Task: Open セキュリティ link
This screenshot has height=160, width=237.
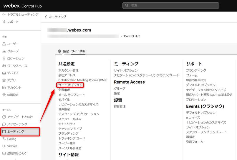Action: point(67,124)
